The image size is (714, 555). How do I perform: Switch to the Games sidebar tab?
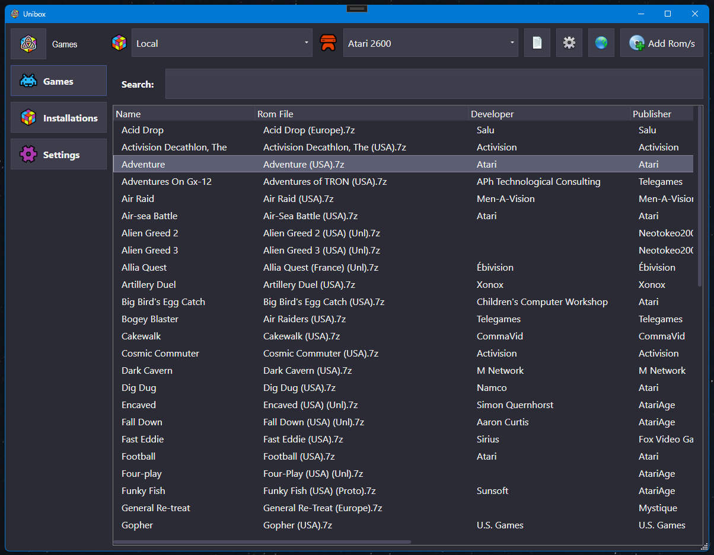59,81
